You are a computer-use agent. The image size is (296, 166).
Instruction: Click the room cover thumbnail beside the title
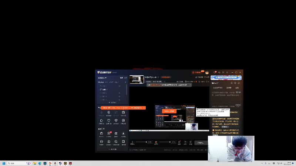[x=137, y=79]
